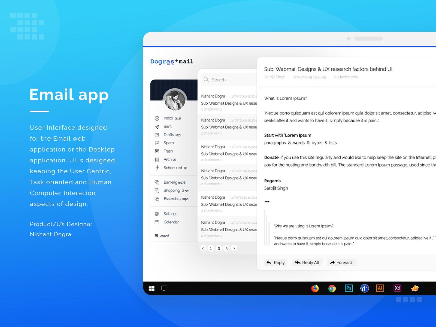
Task: Click the Trash folder icon
Action: (x=157, y=151)
